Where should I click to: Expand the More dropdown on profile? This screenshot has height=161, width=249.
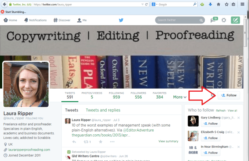click(180, 97)
